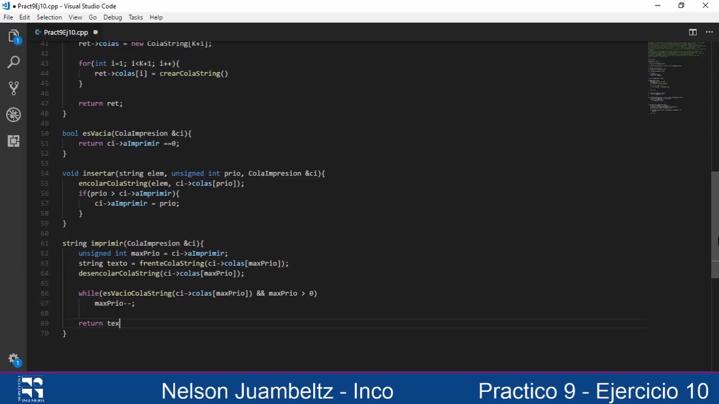This screenshot has width=719, height=404.
Task: Click line number 61 in the gutter
Action: pos(44,244)
